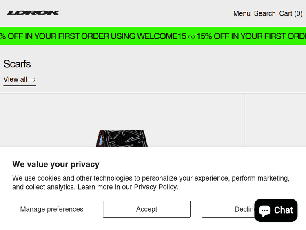Open the Shopify Chat widget

pos(276,210)
